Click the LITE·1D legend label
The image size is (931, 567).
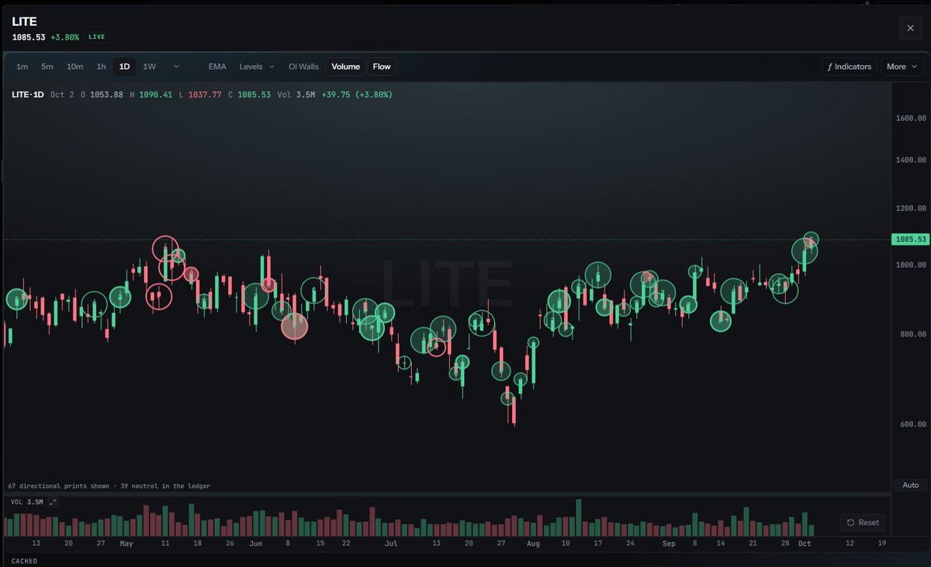coord(28,95)
